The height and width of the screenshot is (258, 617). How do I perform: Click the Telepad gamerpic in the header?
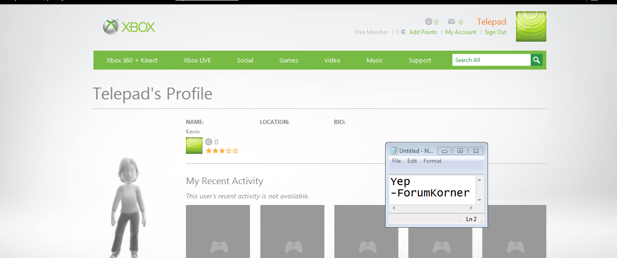coord(531,27)
